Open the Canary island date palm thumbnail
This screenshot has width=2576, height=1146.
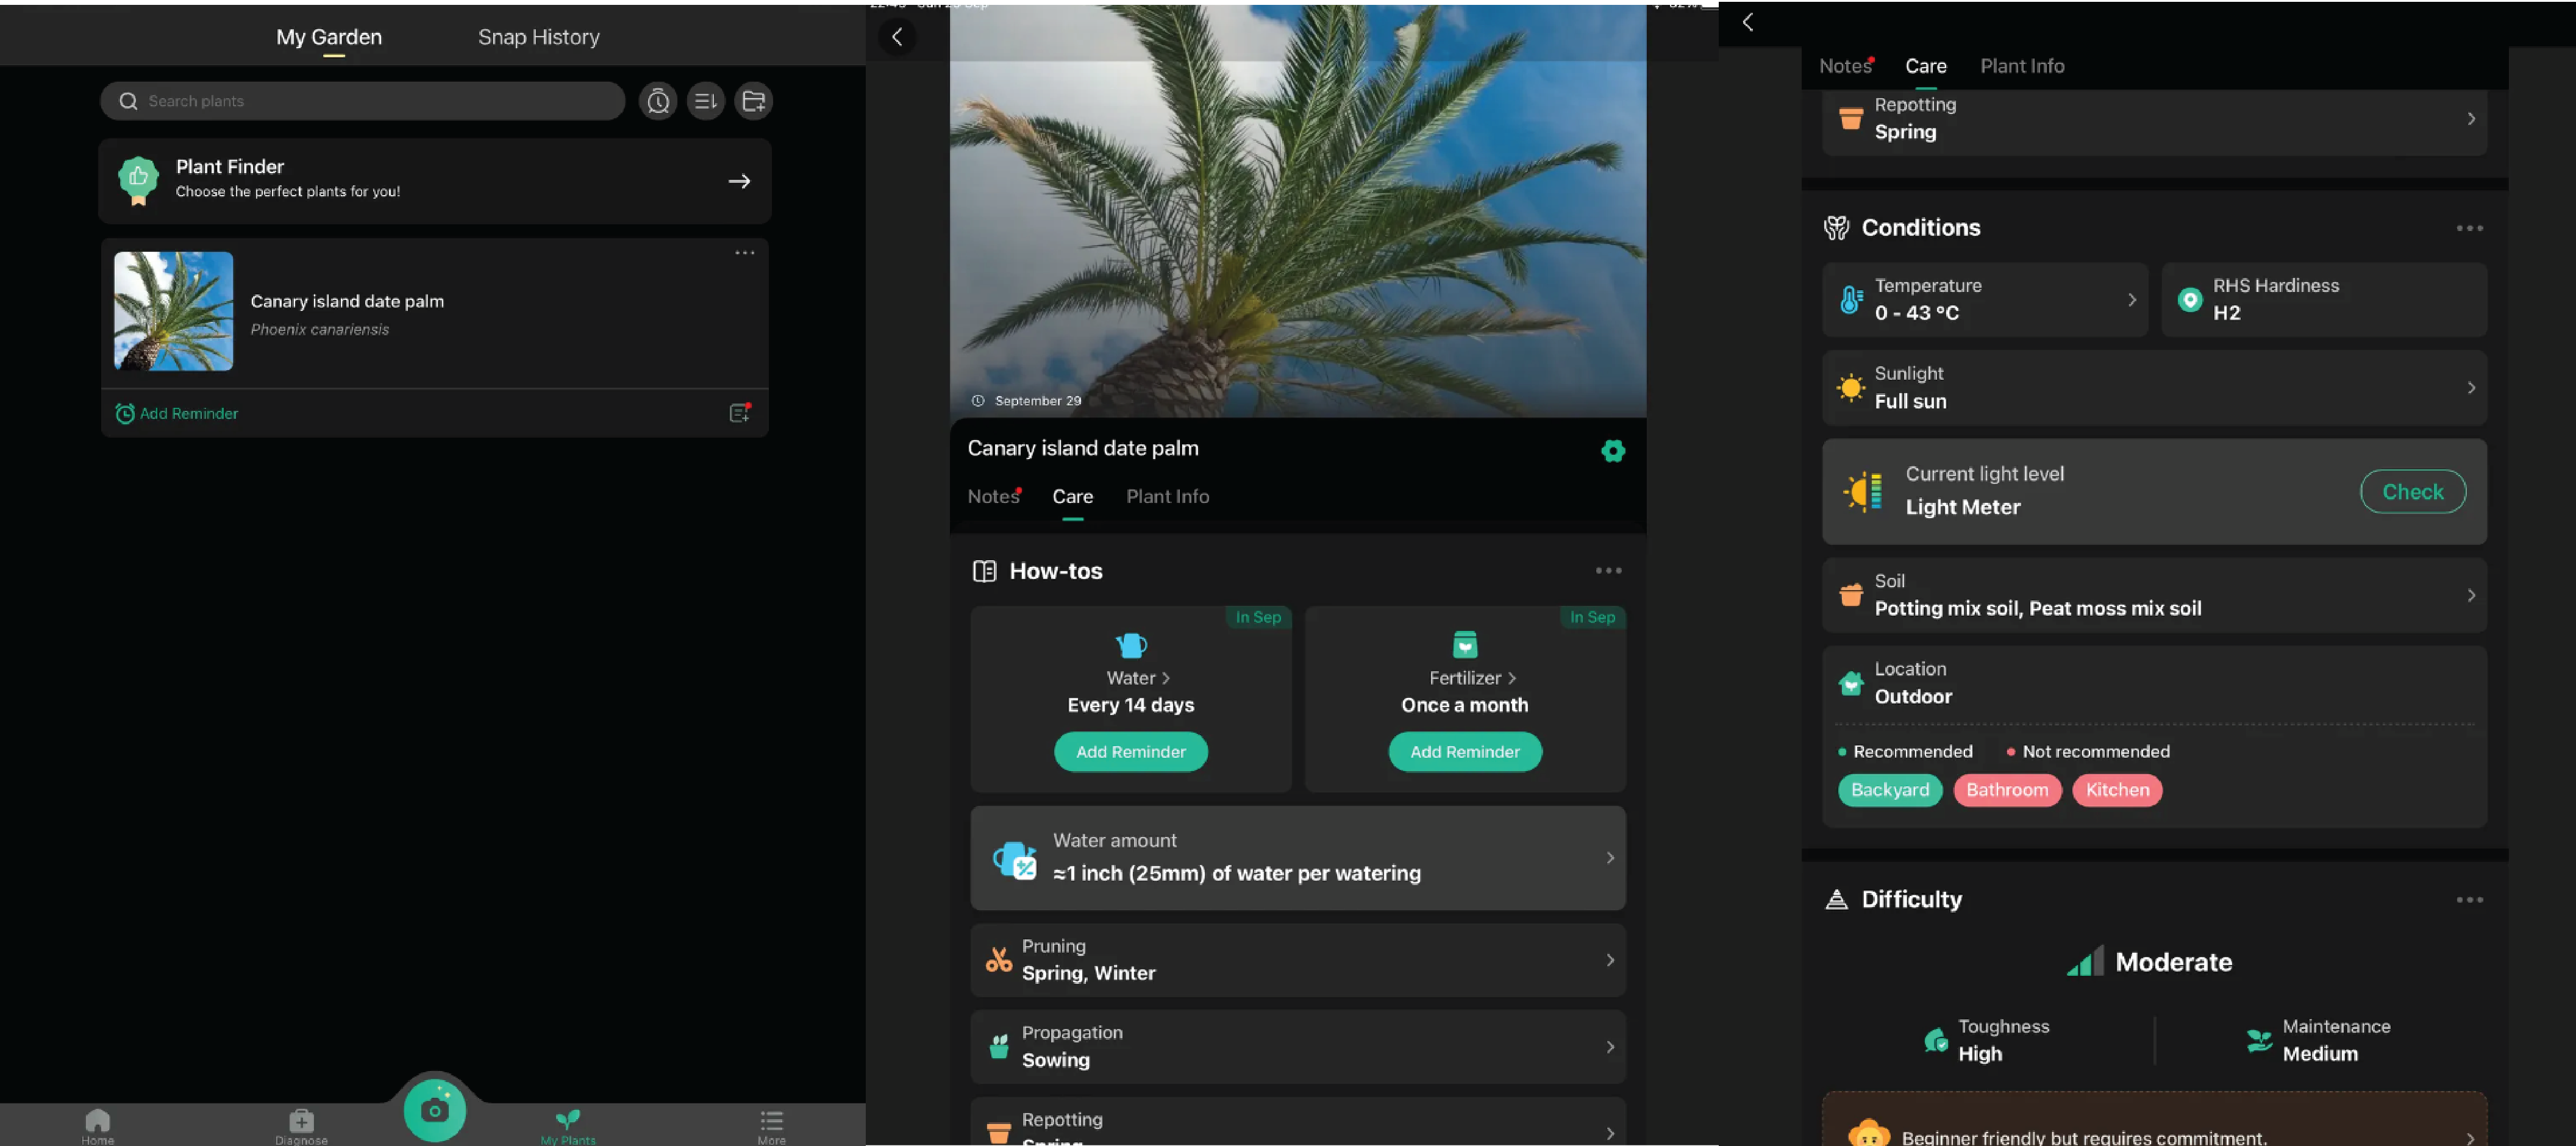pyautogui.click(x=174, y=311)
